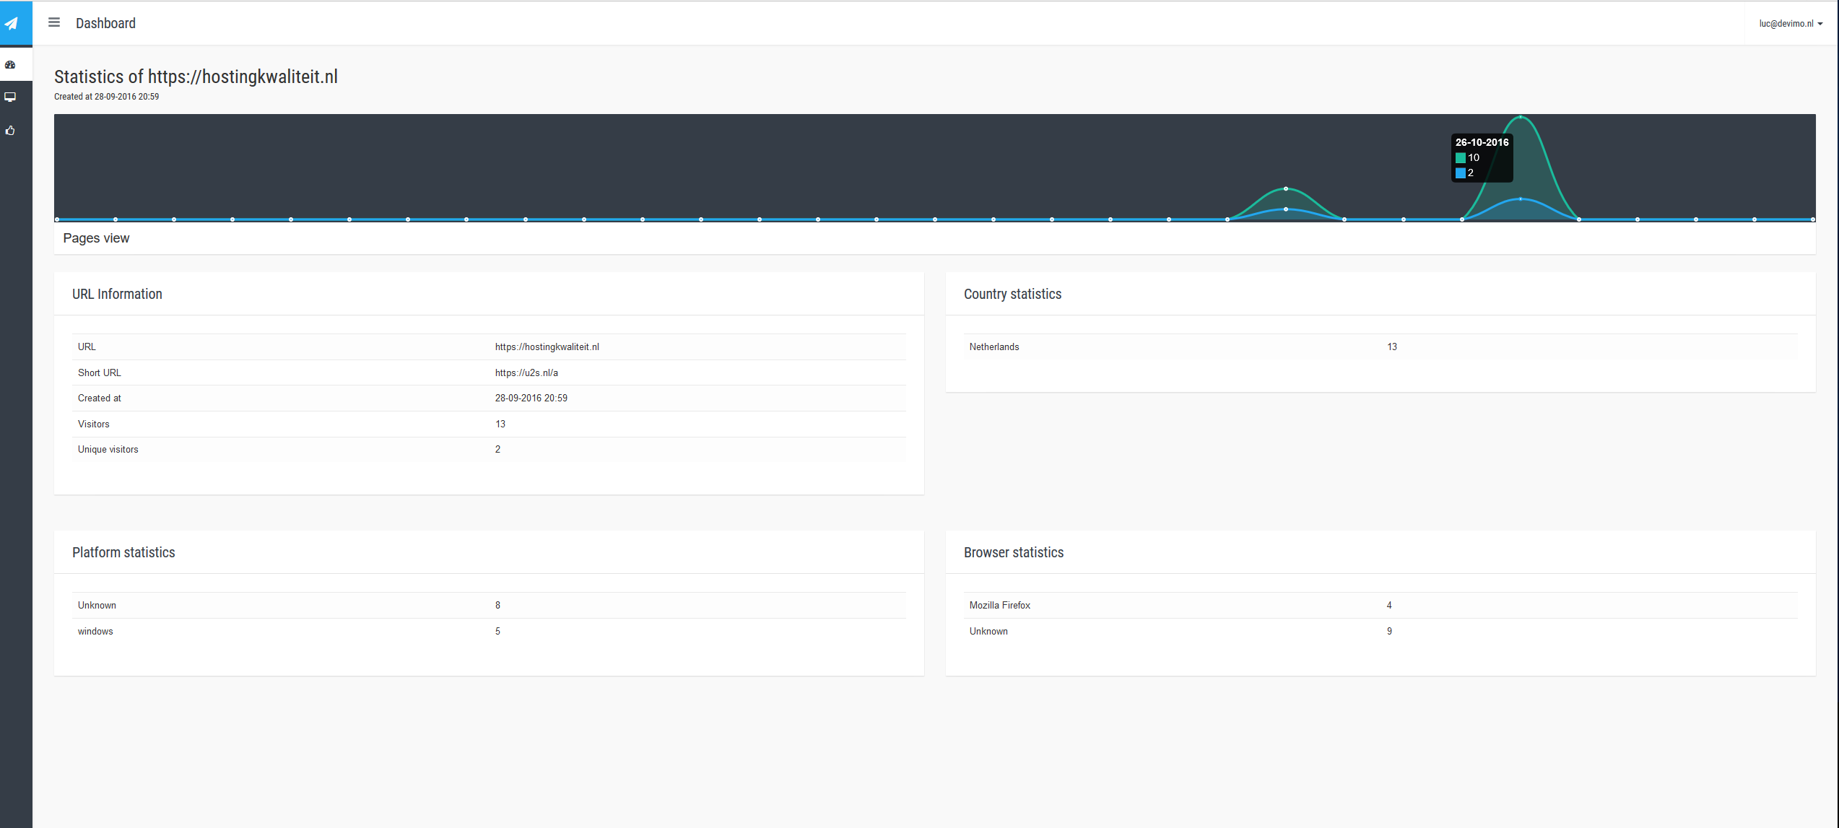Open the monitor screen sidebar item
Image resolution: width=1839 pixels, height=828 pixels.
(x=10, y=97)
